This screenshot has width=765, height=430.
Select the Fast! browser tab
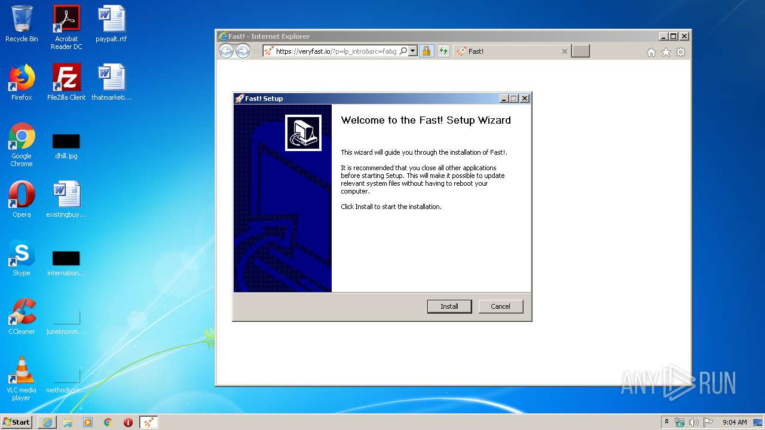pos(511,51)
